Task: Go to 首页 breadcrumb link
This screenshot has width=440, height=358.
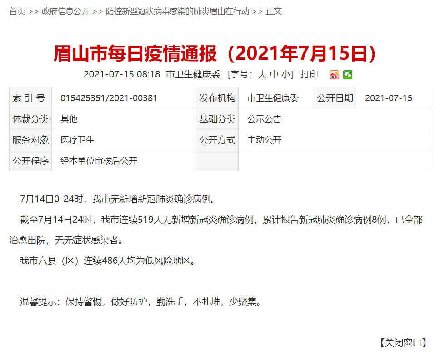Action: pos(17,11)
